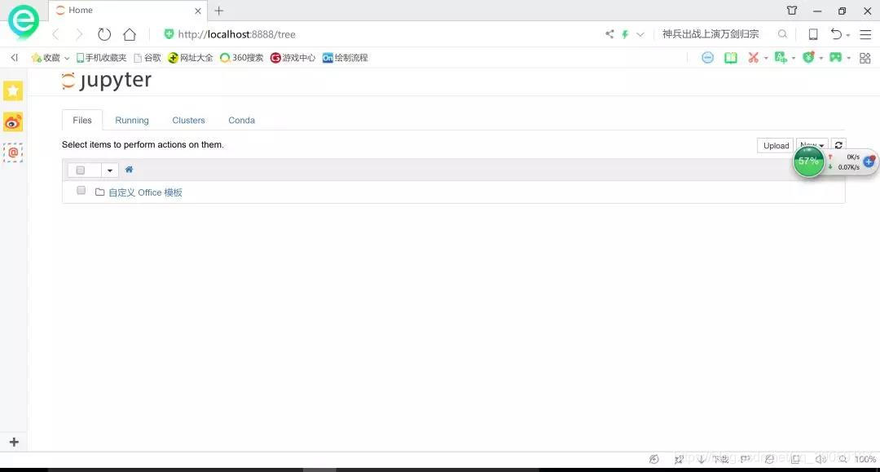The height and width of the screenshot is (472, 880).
Task: Open the green reading mode book icon
Action: [x=731, y=57]
